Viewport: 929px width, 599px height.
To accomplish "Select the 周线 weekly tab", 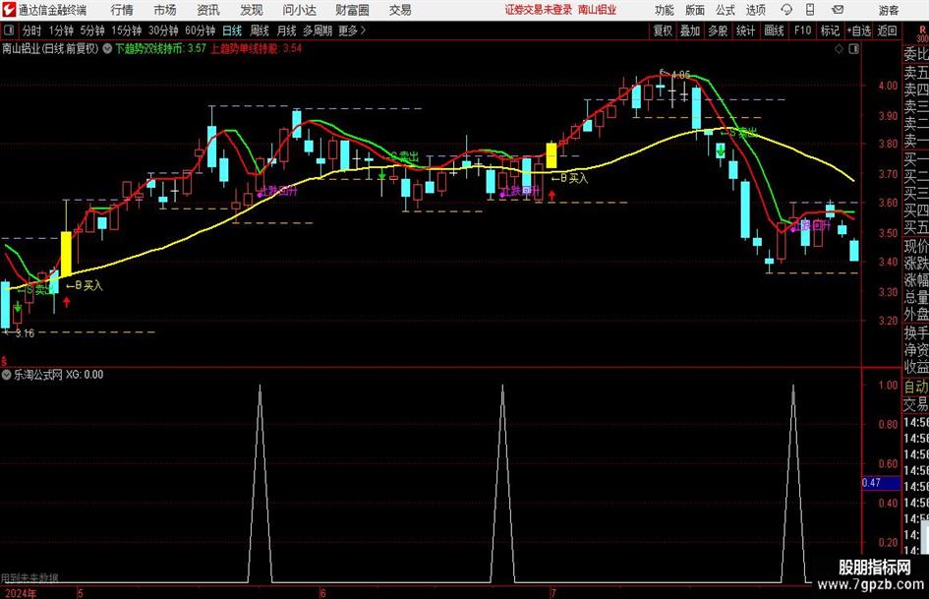I will coord(259,30).
